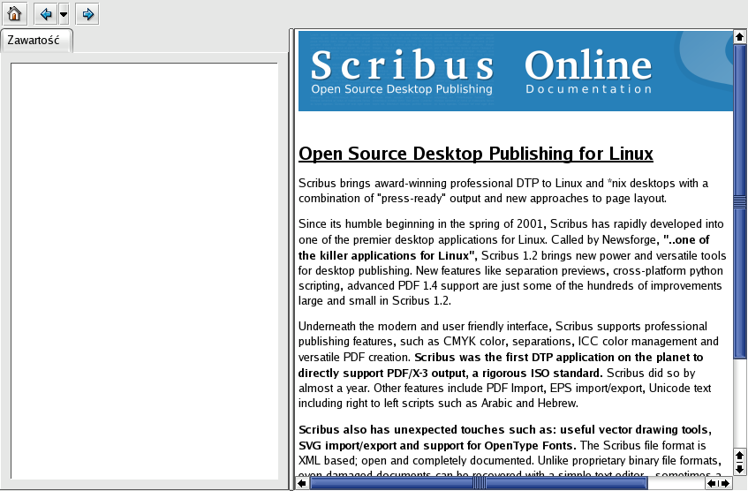
Task: Click the bold "killer applications for Linux" text
Action: (387, 255)
